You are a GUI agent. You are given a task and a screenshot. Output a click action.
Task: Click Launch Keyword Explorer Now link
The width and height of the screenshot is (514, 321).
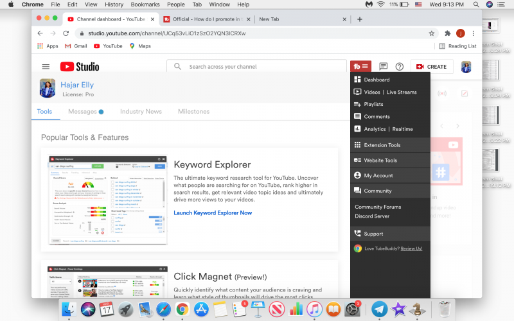(x=213, y=213)
